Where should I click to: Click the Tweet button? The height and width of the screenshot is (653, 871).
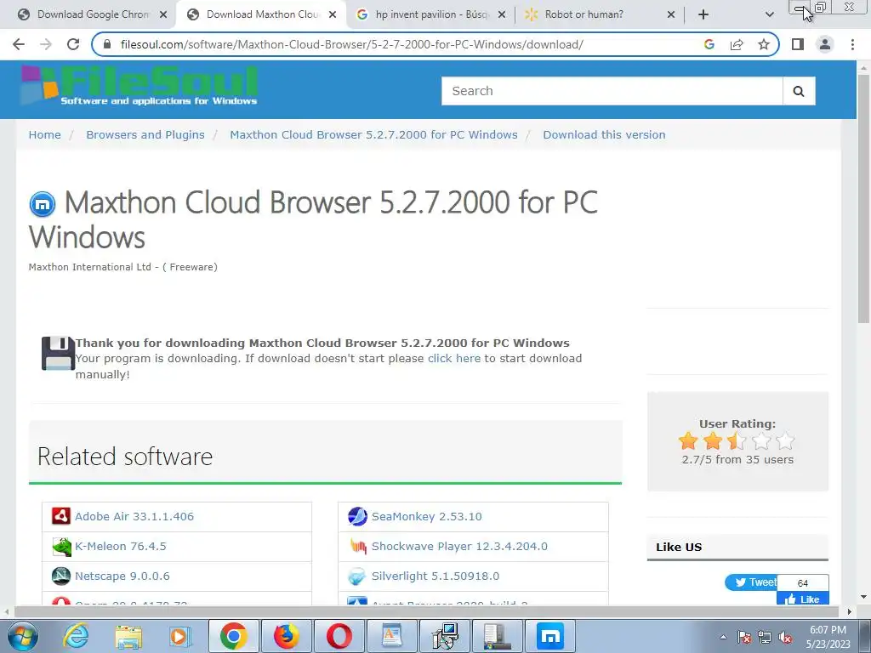tap(752, 582)
